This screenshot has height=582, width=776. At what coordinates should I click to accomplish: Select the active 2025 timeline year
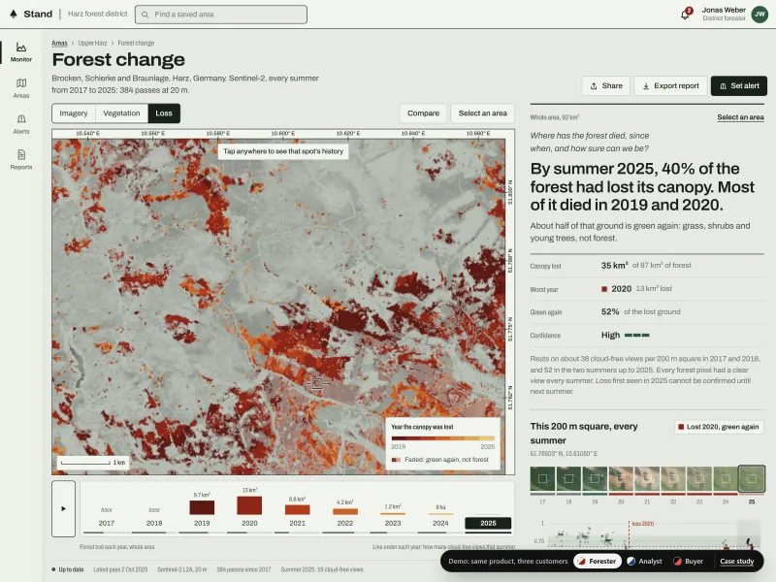[488, 510]
